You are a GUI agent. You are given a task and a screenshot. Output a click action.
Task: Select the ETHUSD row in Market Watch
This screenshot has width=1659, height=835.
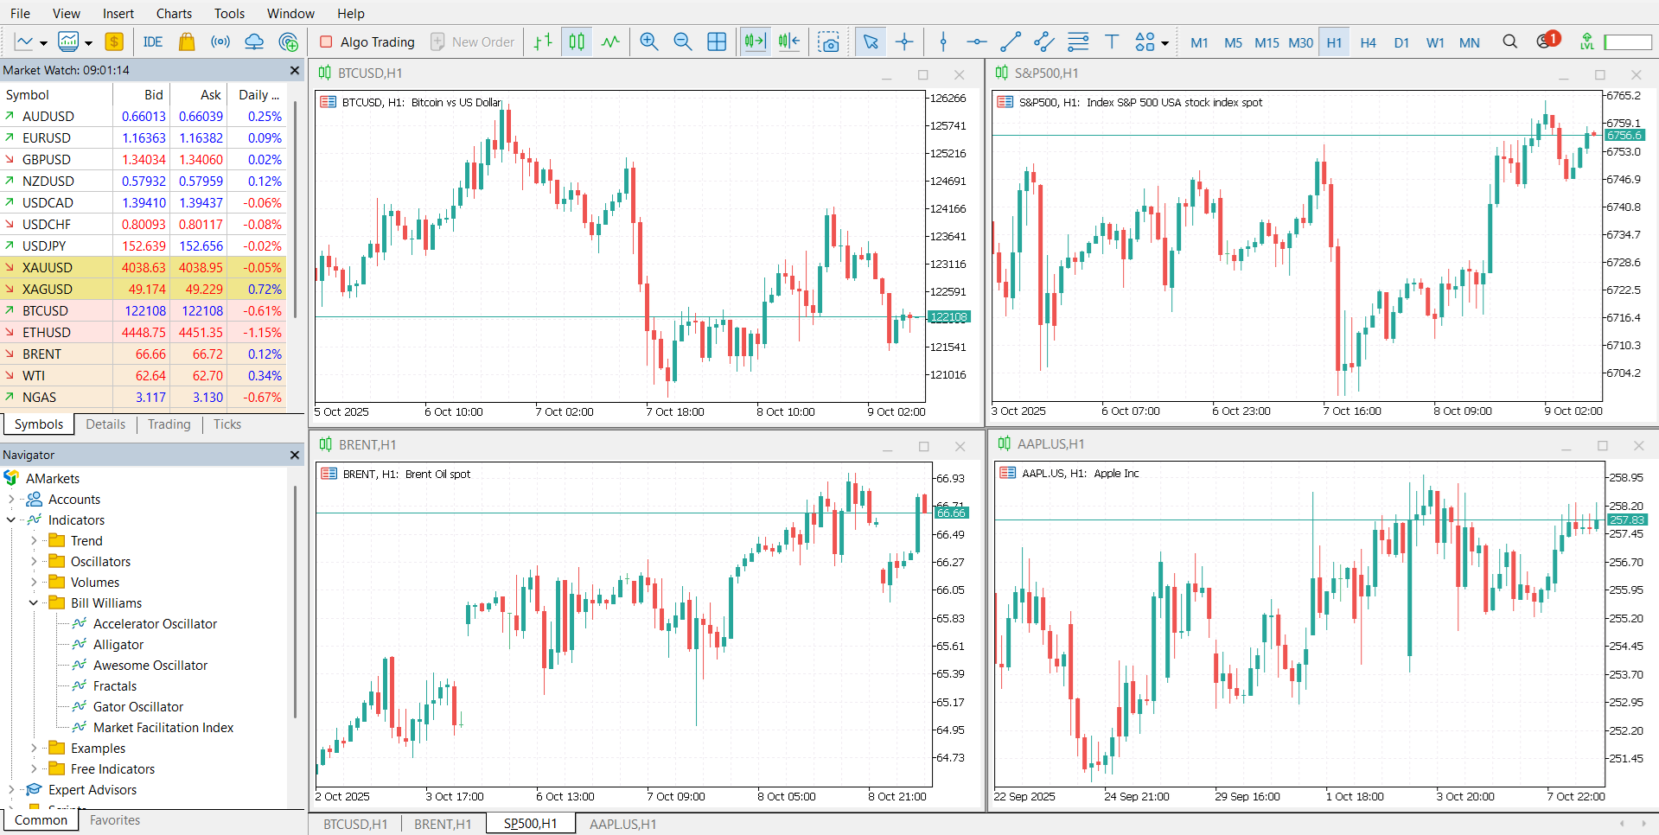point(143,332)
